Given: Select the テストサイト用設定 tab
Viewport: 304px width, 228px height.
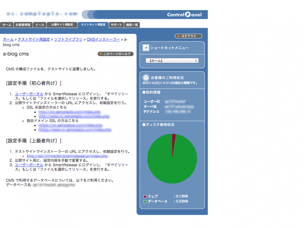Looking at the screenshot, I should point(93,25).
